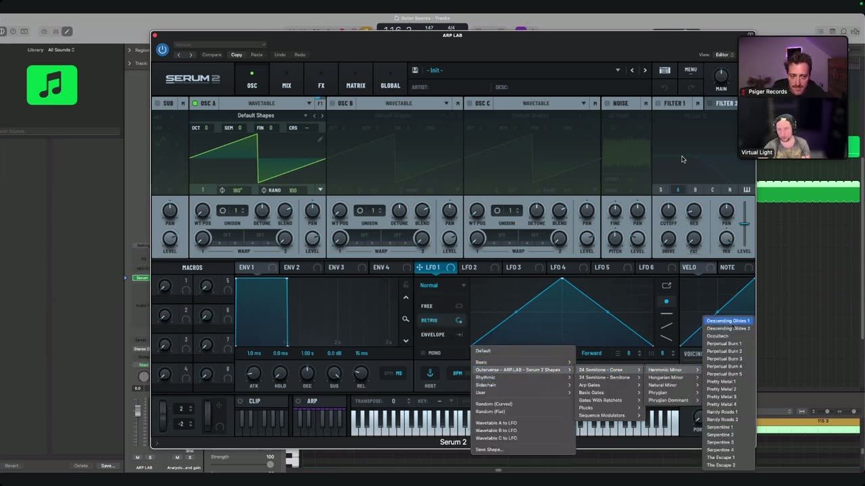
Task: Enable the OSC B oscillator
Action: tap(332, 103)
